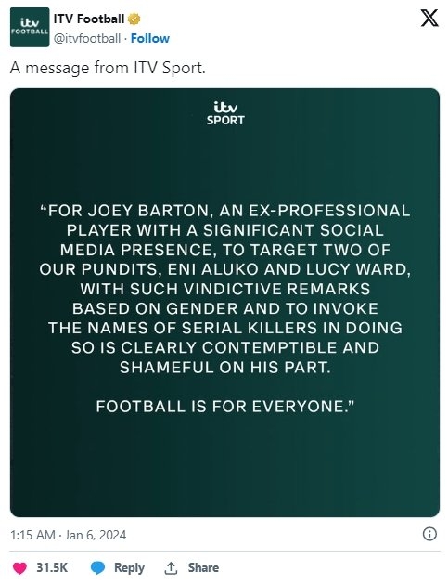
Task: Click the ITV Football profile avatar
Action: (x=30, y=27)
